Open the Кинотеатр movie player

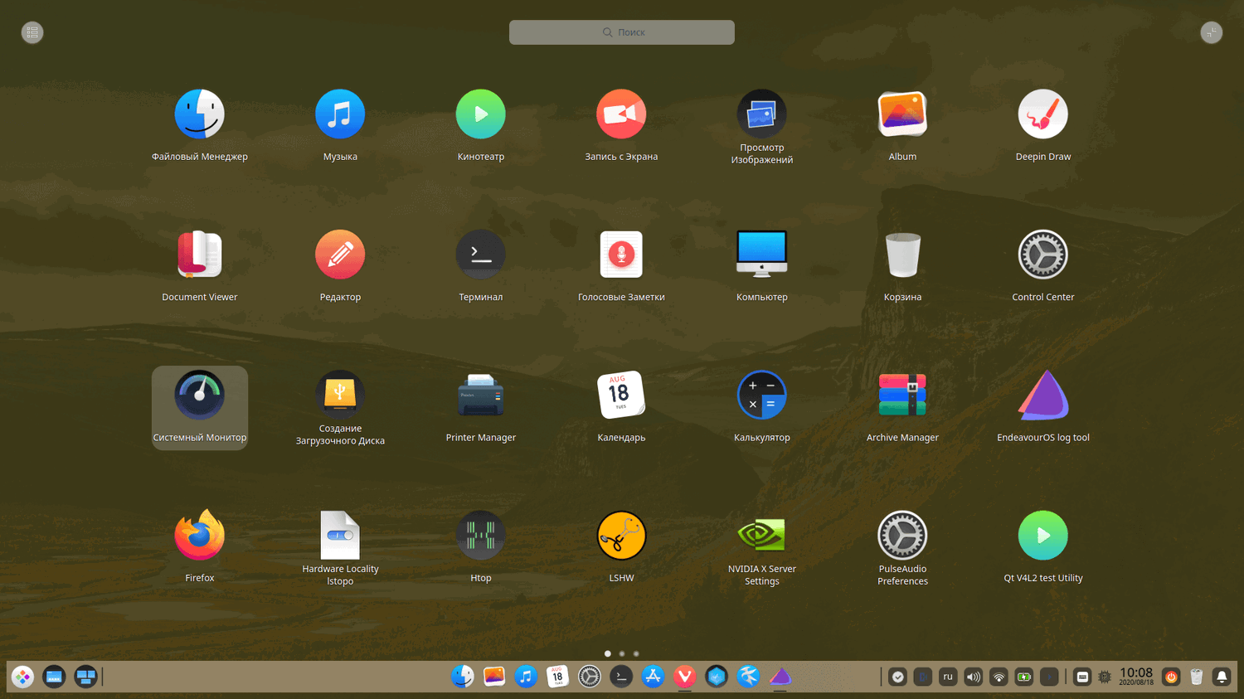[481, 114]
